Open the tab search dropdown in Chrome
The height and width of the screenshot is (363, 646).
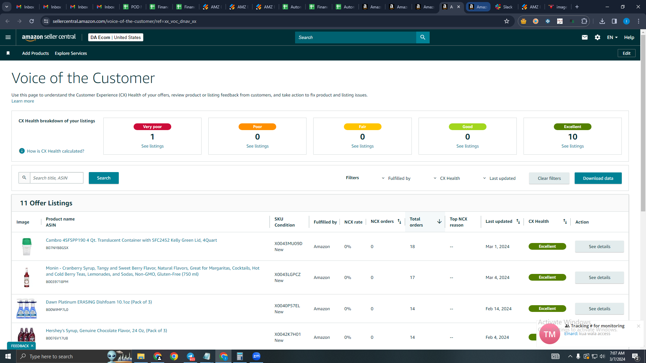[7, 7]
